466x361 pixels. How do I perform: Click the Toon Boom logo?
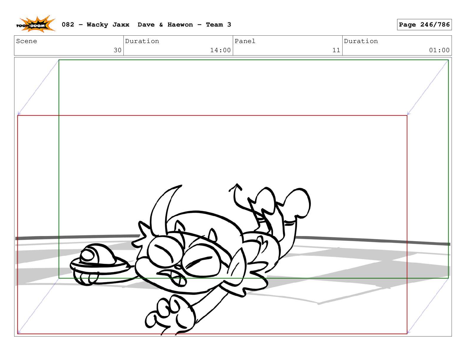[35, 24]
